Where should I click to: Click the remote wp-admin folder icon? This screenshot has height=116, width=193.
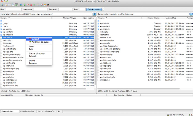click(x=98, y=23)
